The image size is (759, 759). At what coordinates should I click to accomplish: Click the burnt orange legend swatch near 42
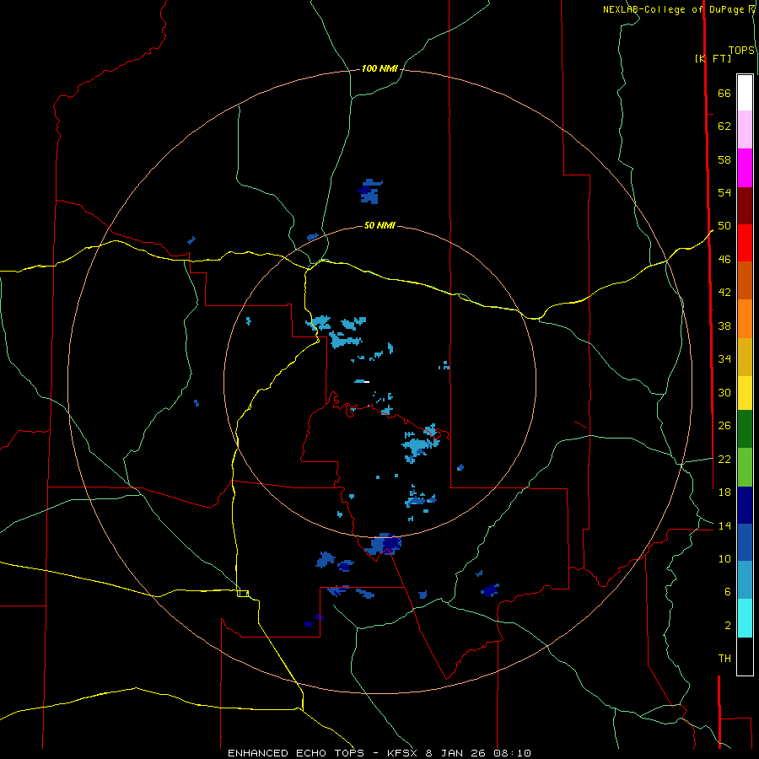click(x=745, y=281)
